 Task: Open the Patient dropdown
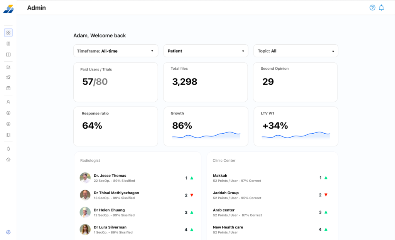[x=205, y=51]
